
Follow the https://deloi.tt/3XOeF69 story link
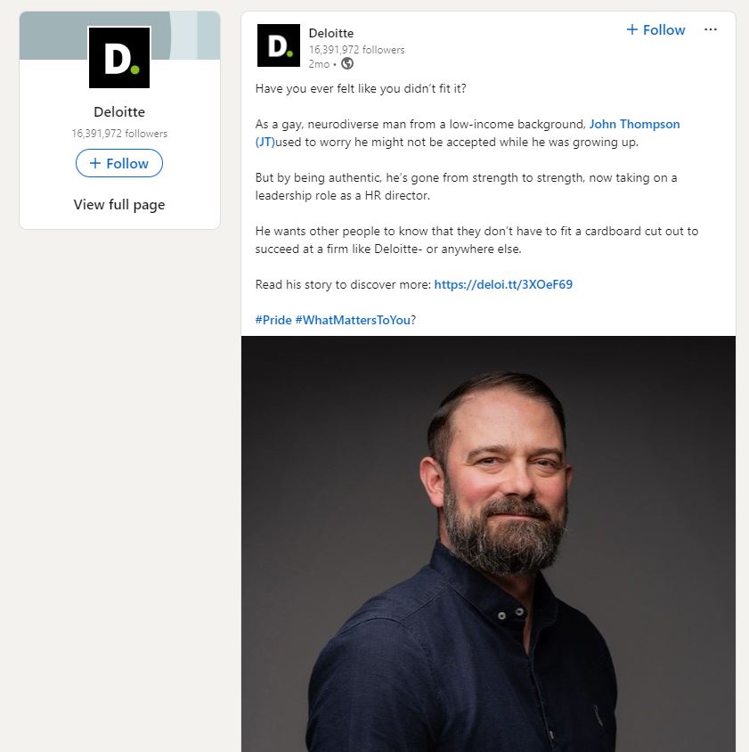click(x=502, y=284)
